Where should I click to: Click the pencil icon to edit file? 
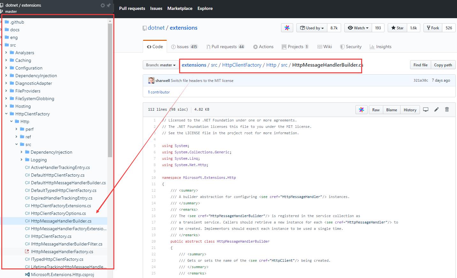tap(436, 109)
